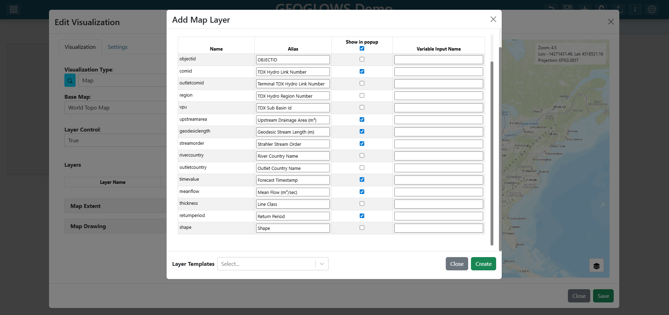669x315 pixels.
Task: Open the Layer Control True dropdown
Action: pyautogui.click(x=115, y=140)
